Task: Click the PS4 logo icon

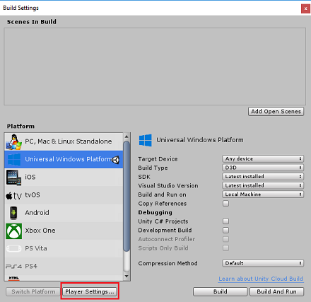Action: pos(13,267)
